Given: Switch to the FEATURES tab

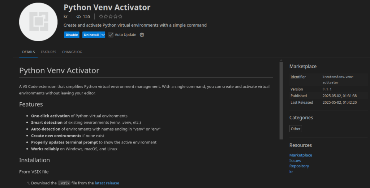Looking at the screenshot, I should point(48,52).
